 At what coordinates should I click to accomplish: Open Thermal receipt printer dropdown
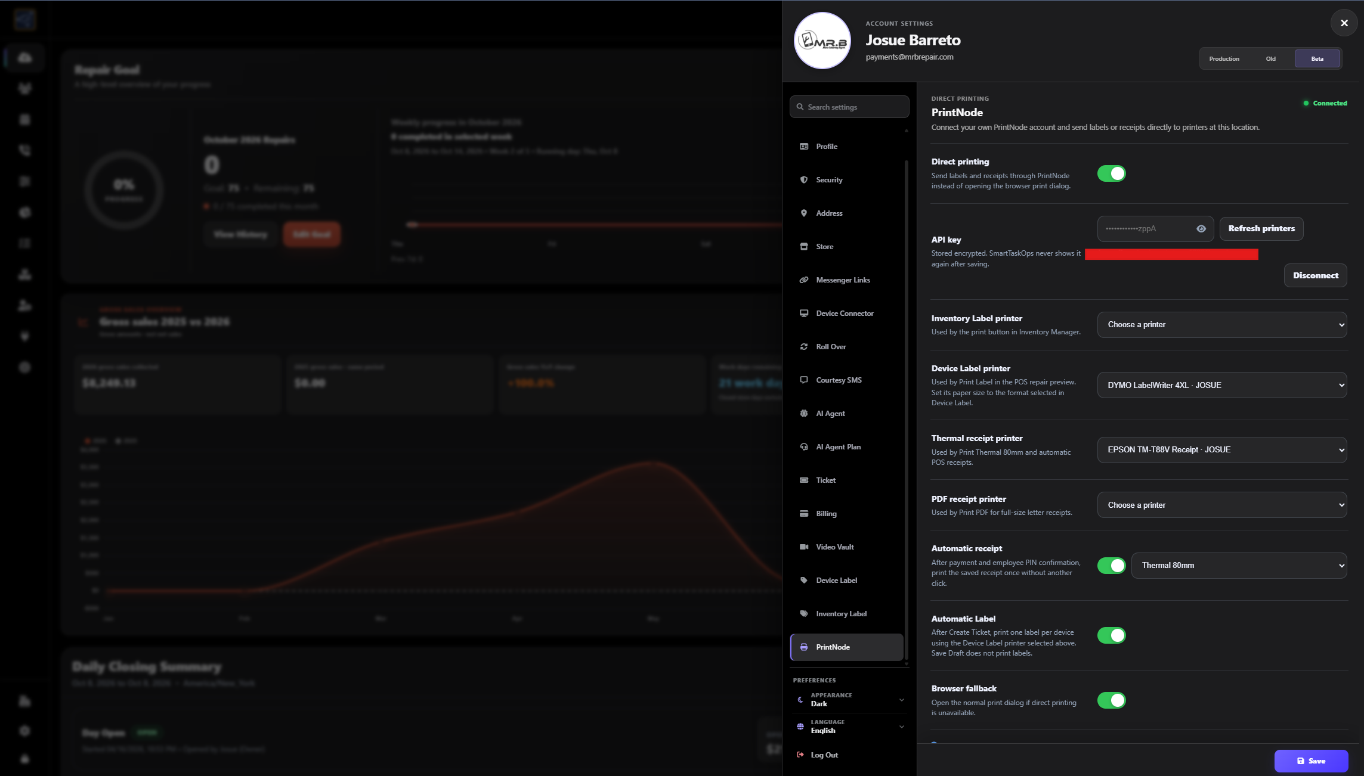pyautogui.click(x=1222, y=450)
